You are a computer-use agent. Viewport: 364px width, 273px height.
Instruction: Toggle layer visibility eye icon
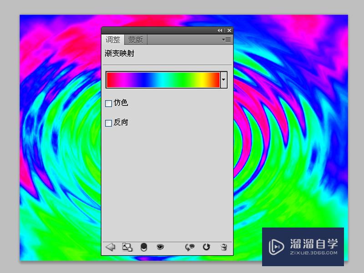[160, 247]
